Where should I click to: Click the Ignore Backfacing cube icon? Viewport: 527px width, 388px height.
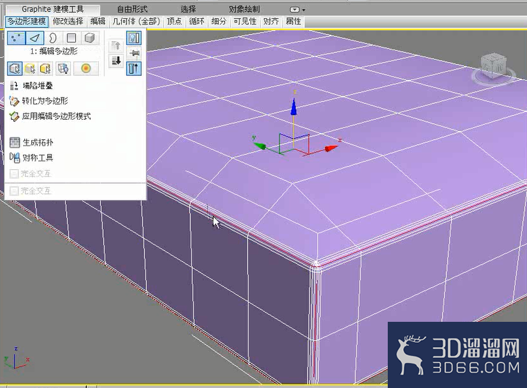[63, 68]
